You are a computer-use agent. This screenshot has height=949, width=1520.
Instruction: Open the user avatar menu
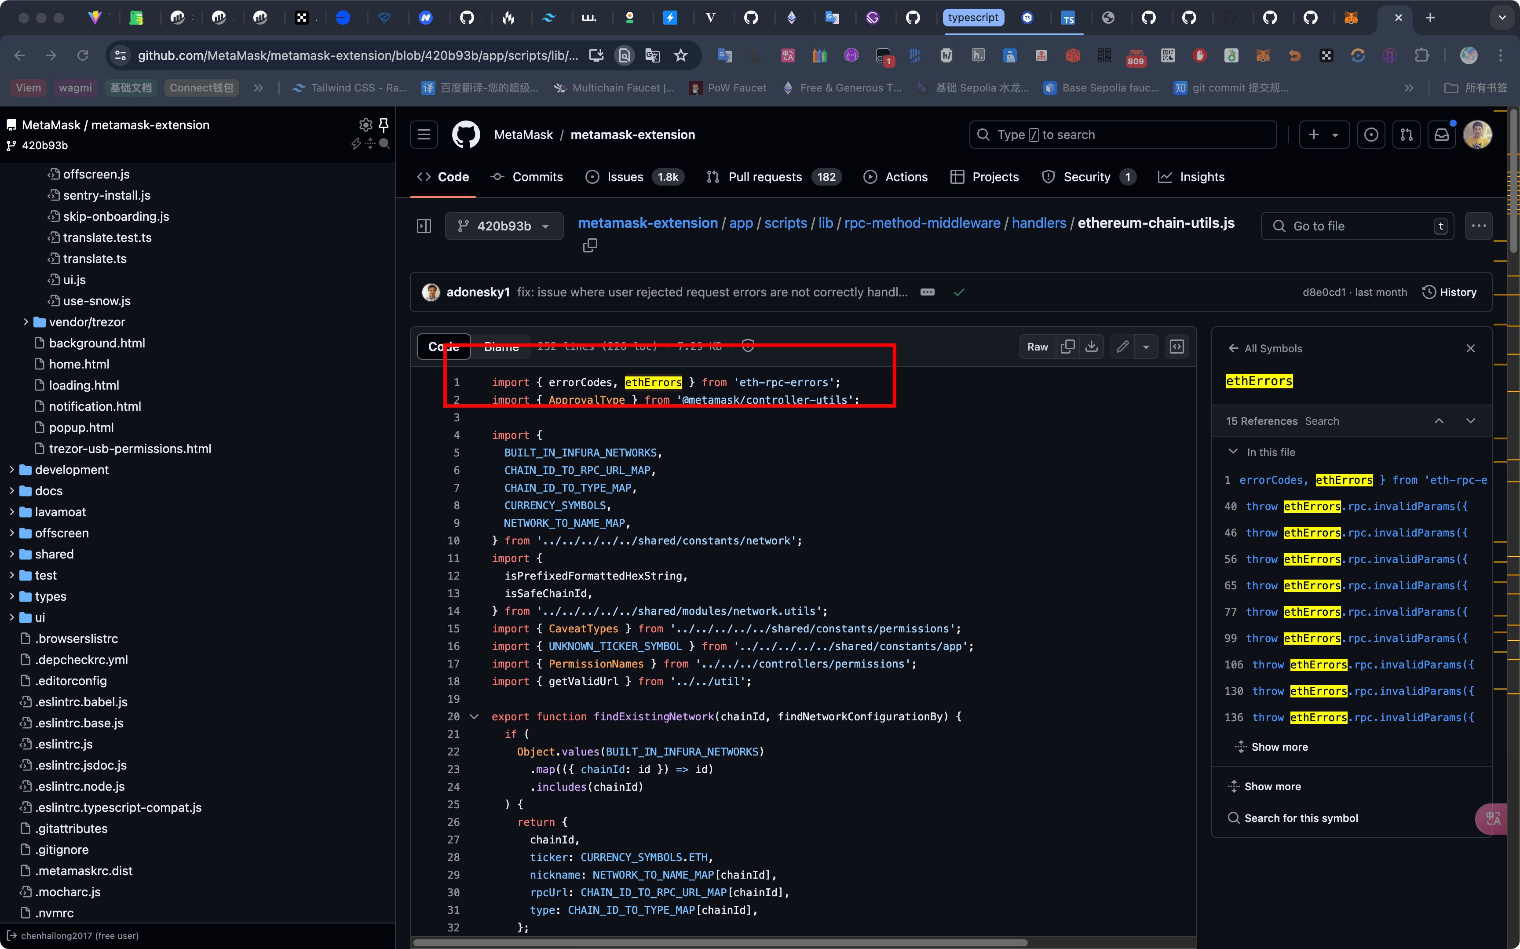1477,134
